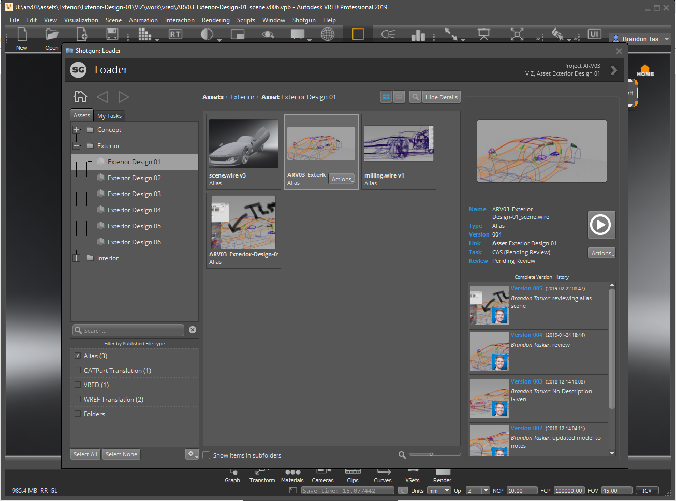
Task: Navigate forward with the right arrow
Action: [x=124, y=97]
